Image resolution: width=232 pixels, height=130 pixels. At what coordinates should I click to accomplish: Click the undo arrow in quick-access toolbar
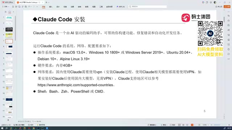(29, 6)
